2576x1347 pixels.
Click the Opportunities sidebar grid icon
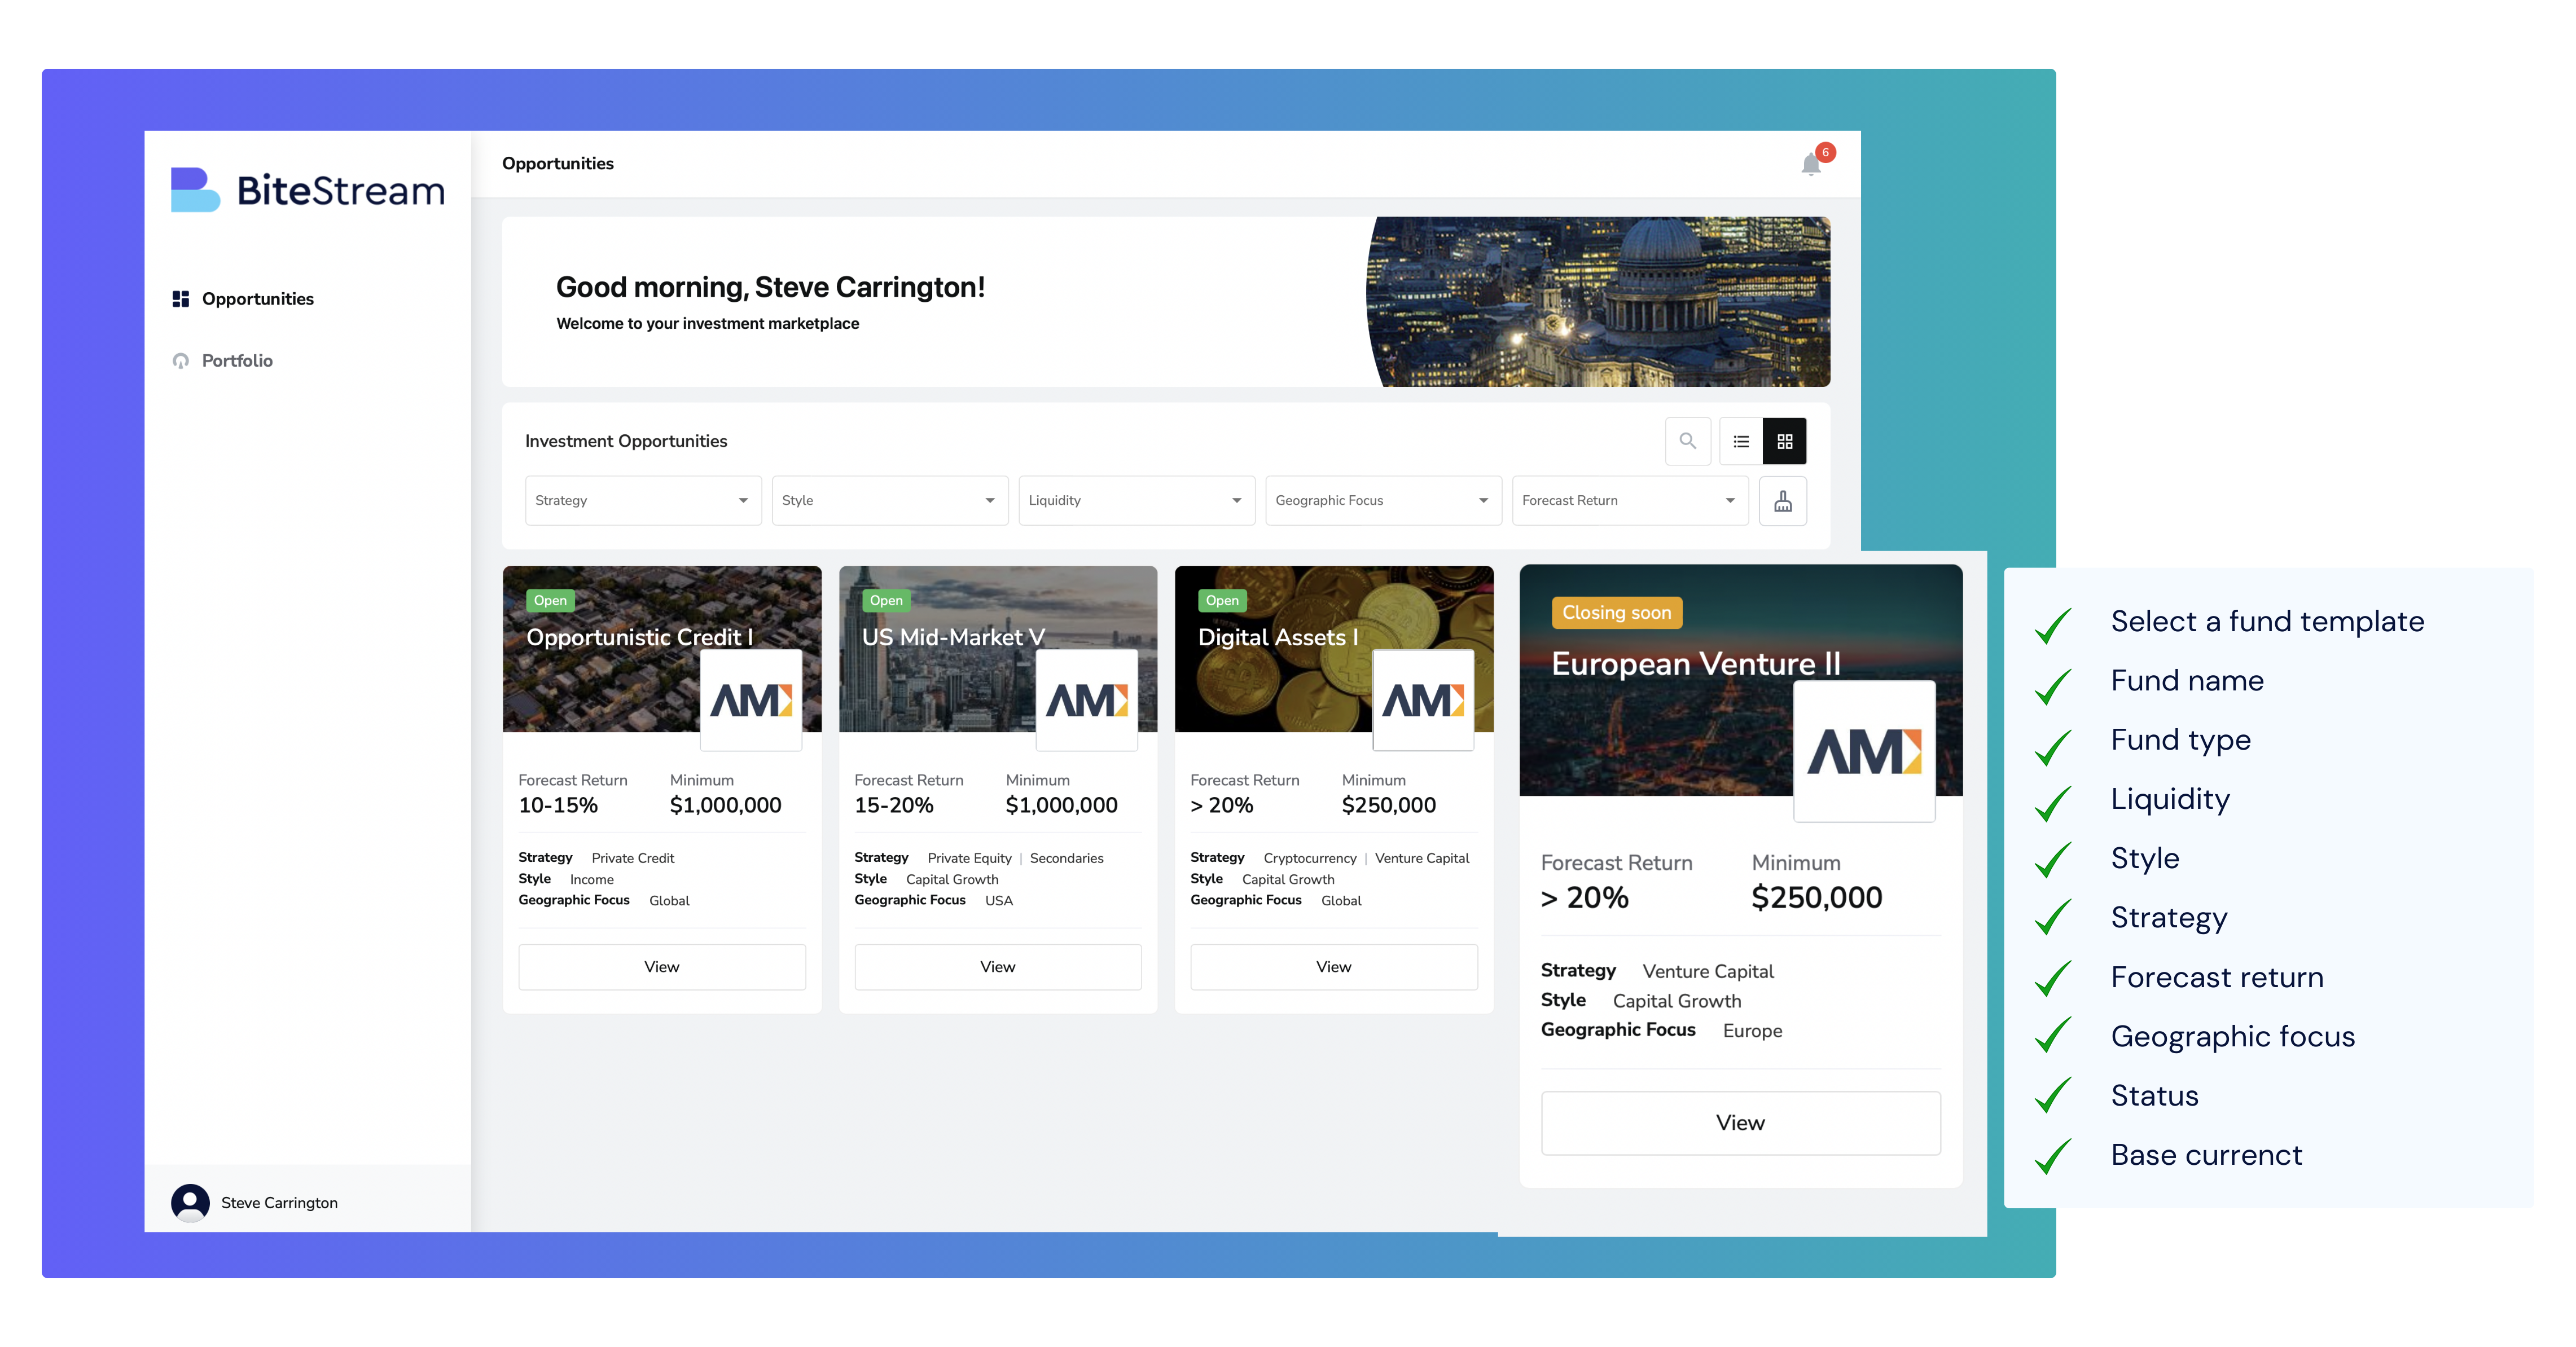181,299
